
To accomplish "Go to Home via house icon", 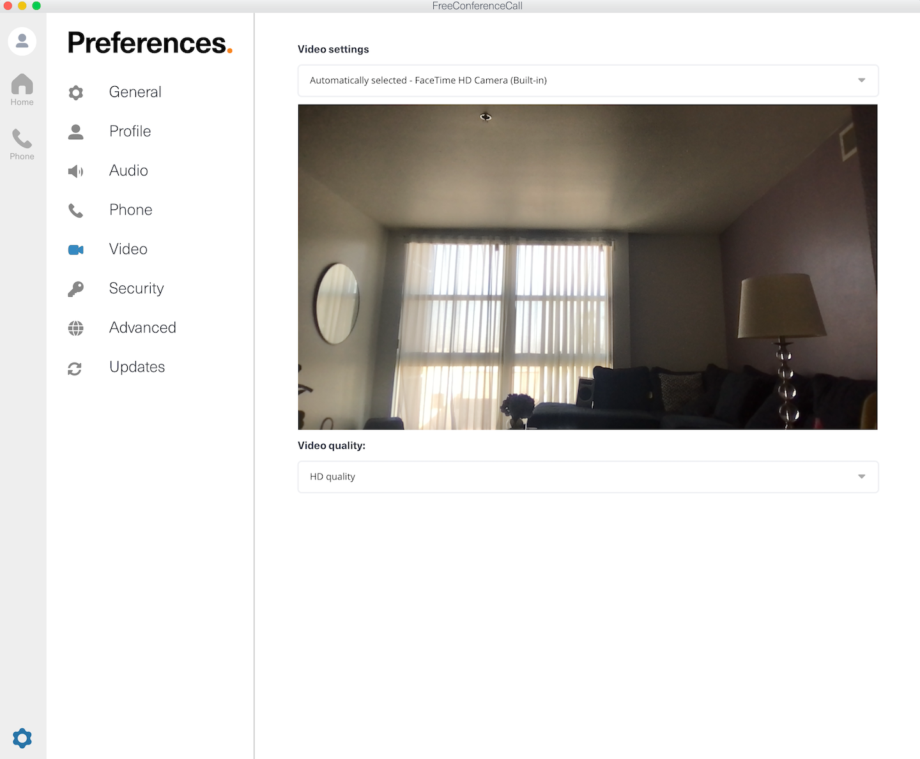I will [x=22, y=89].
